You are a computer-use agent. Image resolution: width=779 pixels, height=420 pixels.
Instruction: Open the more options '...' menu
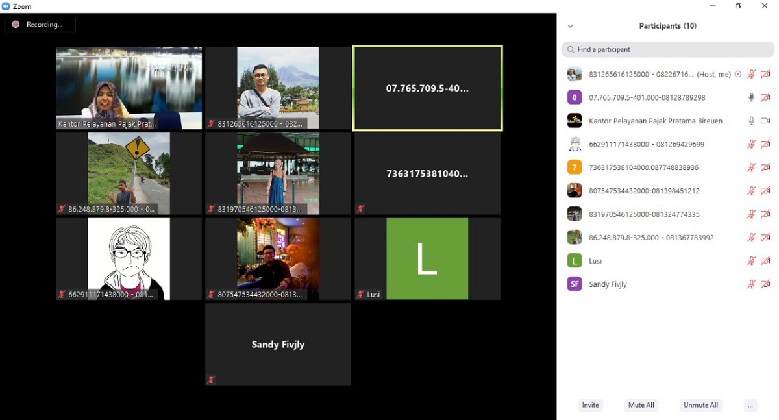coord(750,405)
